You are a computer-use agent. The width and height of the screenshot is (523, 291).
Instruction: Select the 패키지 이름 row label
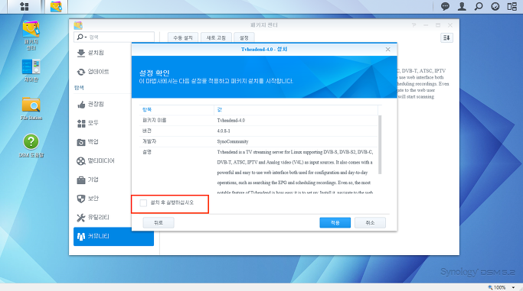pyautogui.click(x=155, y=121)
